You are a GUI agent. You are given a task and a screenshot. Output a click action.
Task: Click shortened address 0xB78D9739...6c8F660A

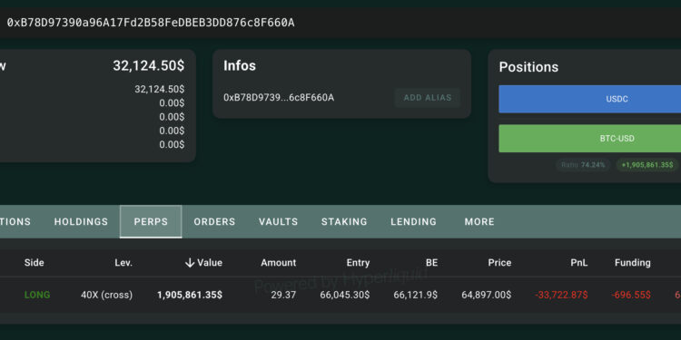point(279,98)
